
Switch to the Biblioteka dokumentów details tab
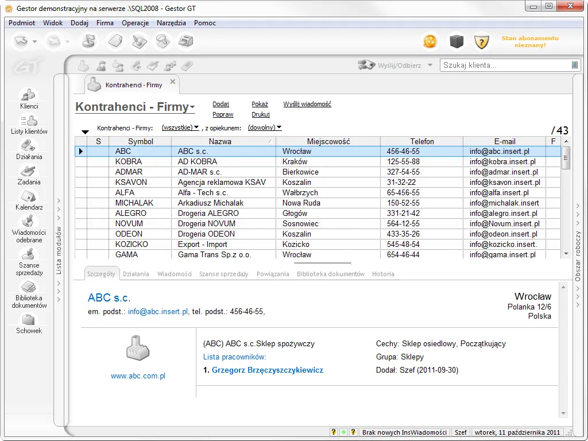(x=330, y=274)
